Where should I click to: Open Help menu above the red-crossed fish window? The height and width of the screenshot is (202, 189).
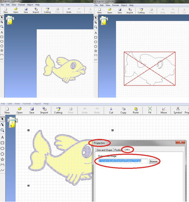click(131, 5)
